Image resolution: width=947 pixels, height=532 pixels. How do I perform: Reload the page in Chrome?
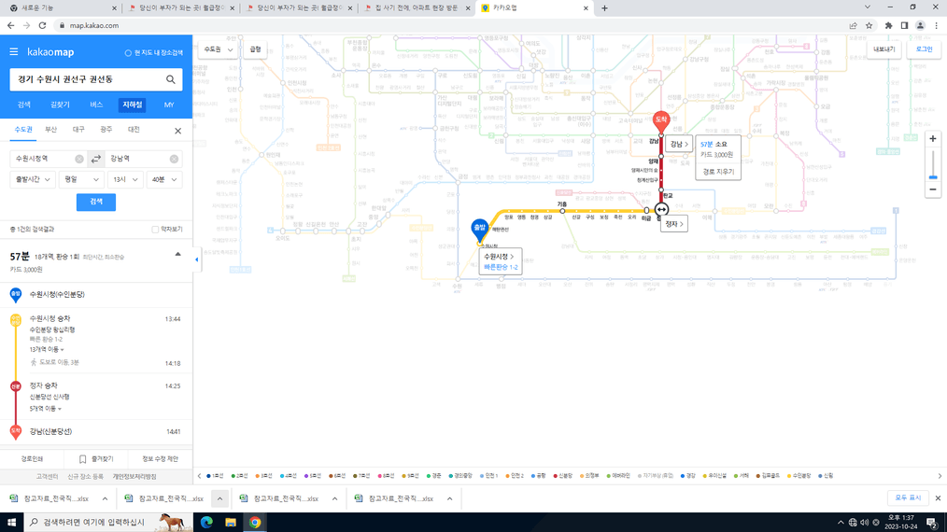42,25
